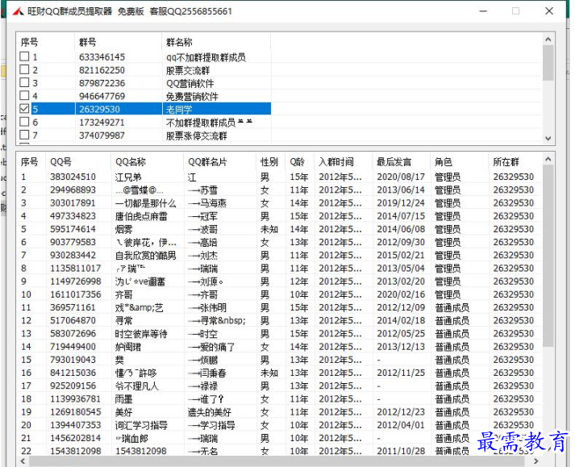Click the group list vertical scrollbar thumb
The image size is (575, 467).
tap(548, 63)
